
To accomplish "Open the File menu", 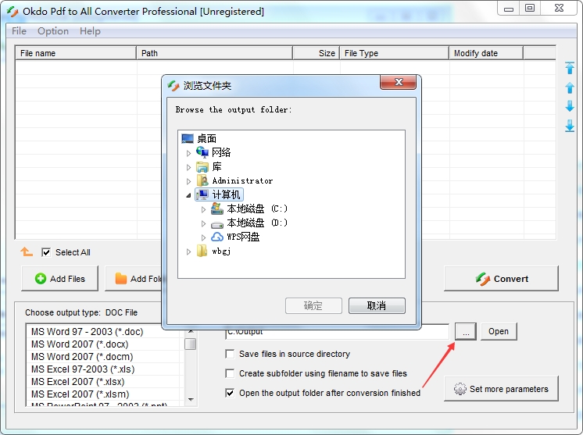I will click(x=19, y=30).
